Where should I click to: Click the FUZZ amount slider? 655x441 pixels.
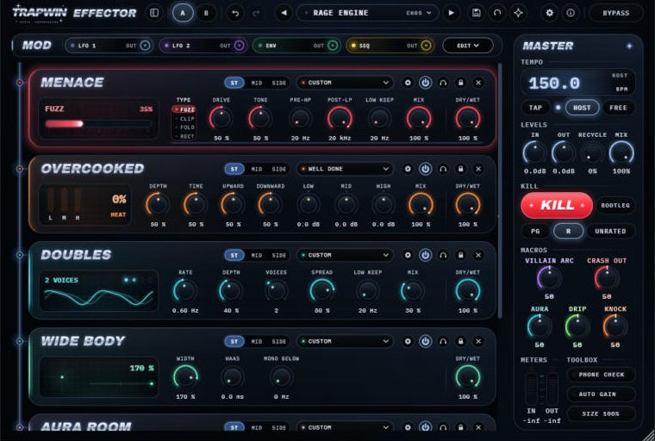click(98, 124)
